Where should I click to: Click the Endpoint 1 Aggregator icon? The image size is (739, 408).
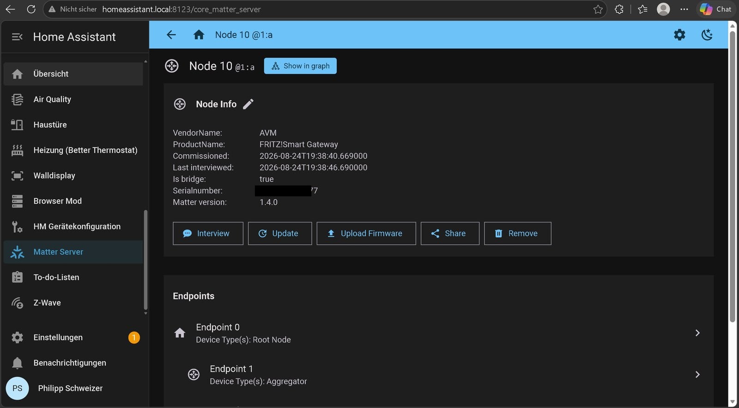click(x=194, y=374)
